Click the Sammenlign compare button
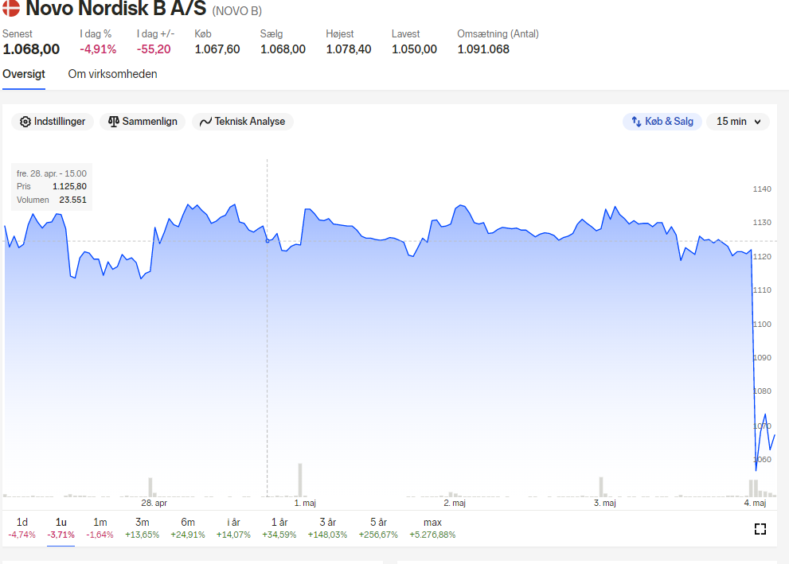Screen dimensions: 789x564 coord(143,122)
